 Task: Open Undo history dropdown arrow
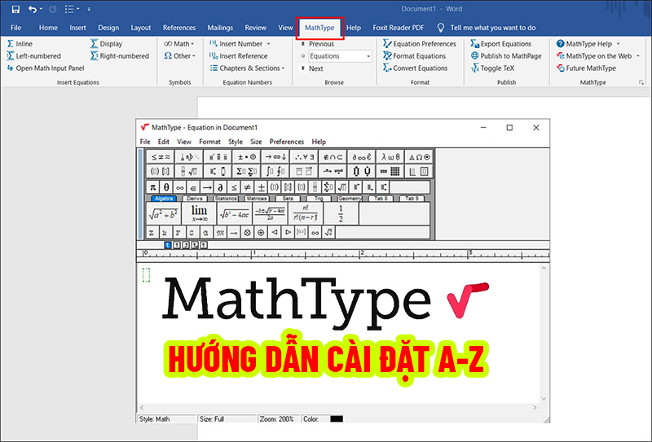click(x=41, y=9)
